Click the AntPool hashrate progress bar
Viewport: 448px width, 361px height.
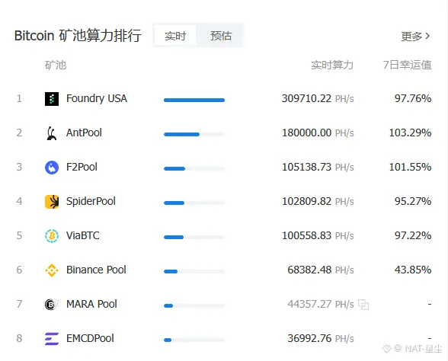[x=194, y=134]
